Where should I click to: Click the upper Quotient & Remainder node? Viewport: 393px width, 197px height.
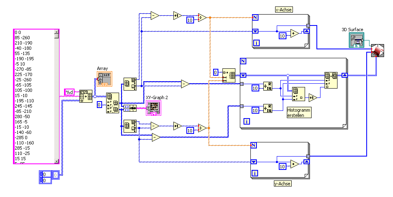pos(268,86)
